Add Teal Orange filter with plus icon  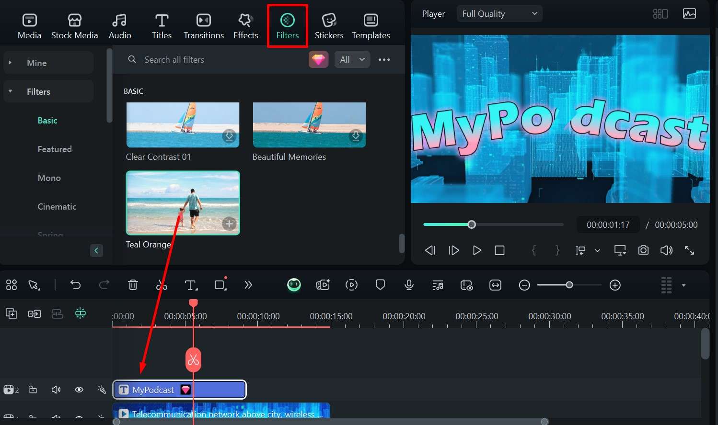[229, 224]
